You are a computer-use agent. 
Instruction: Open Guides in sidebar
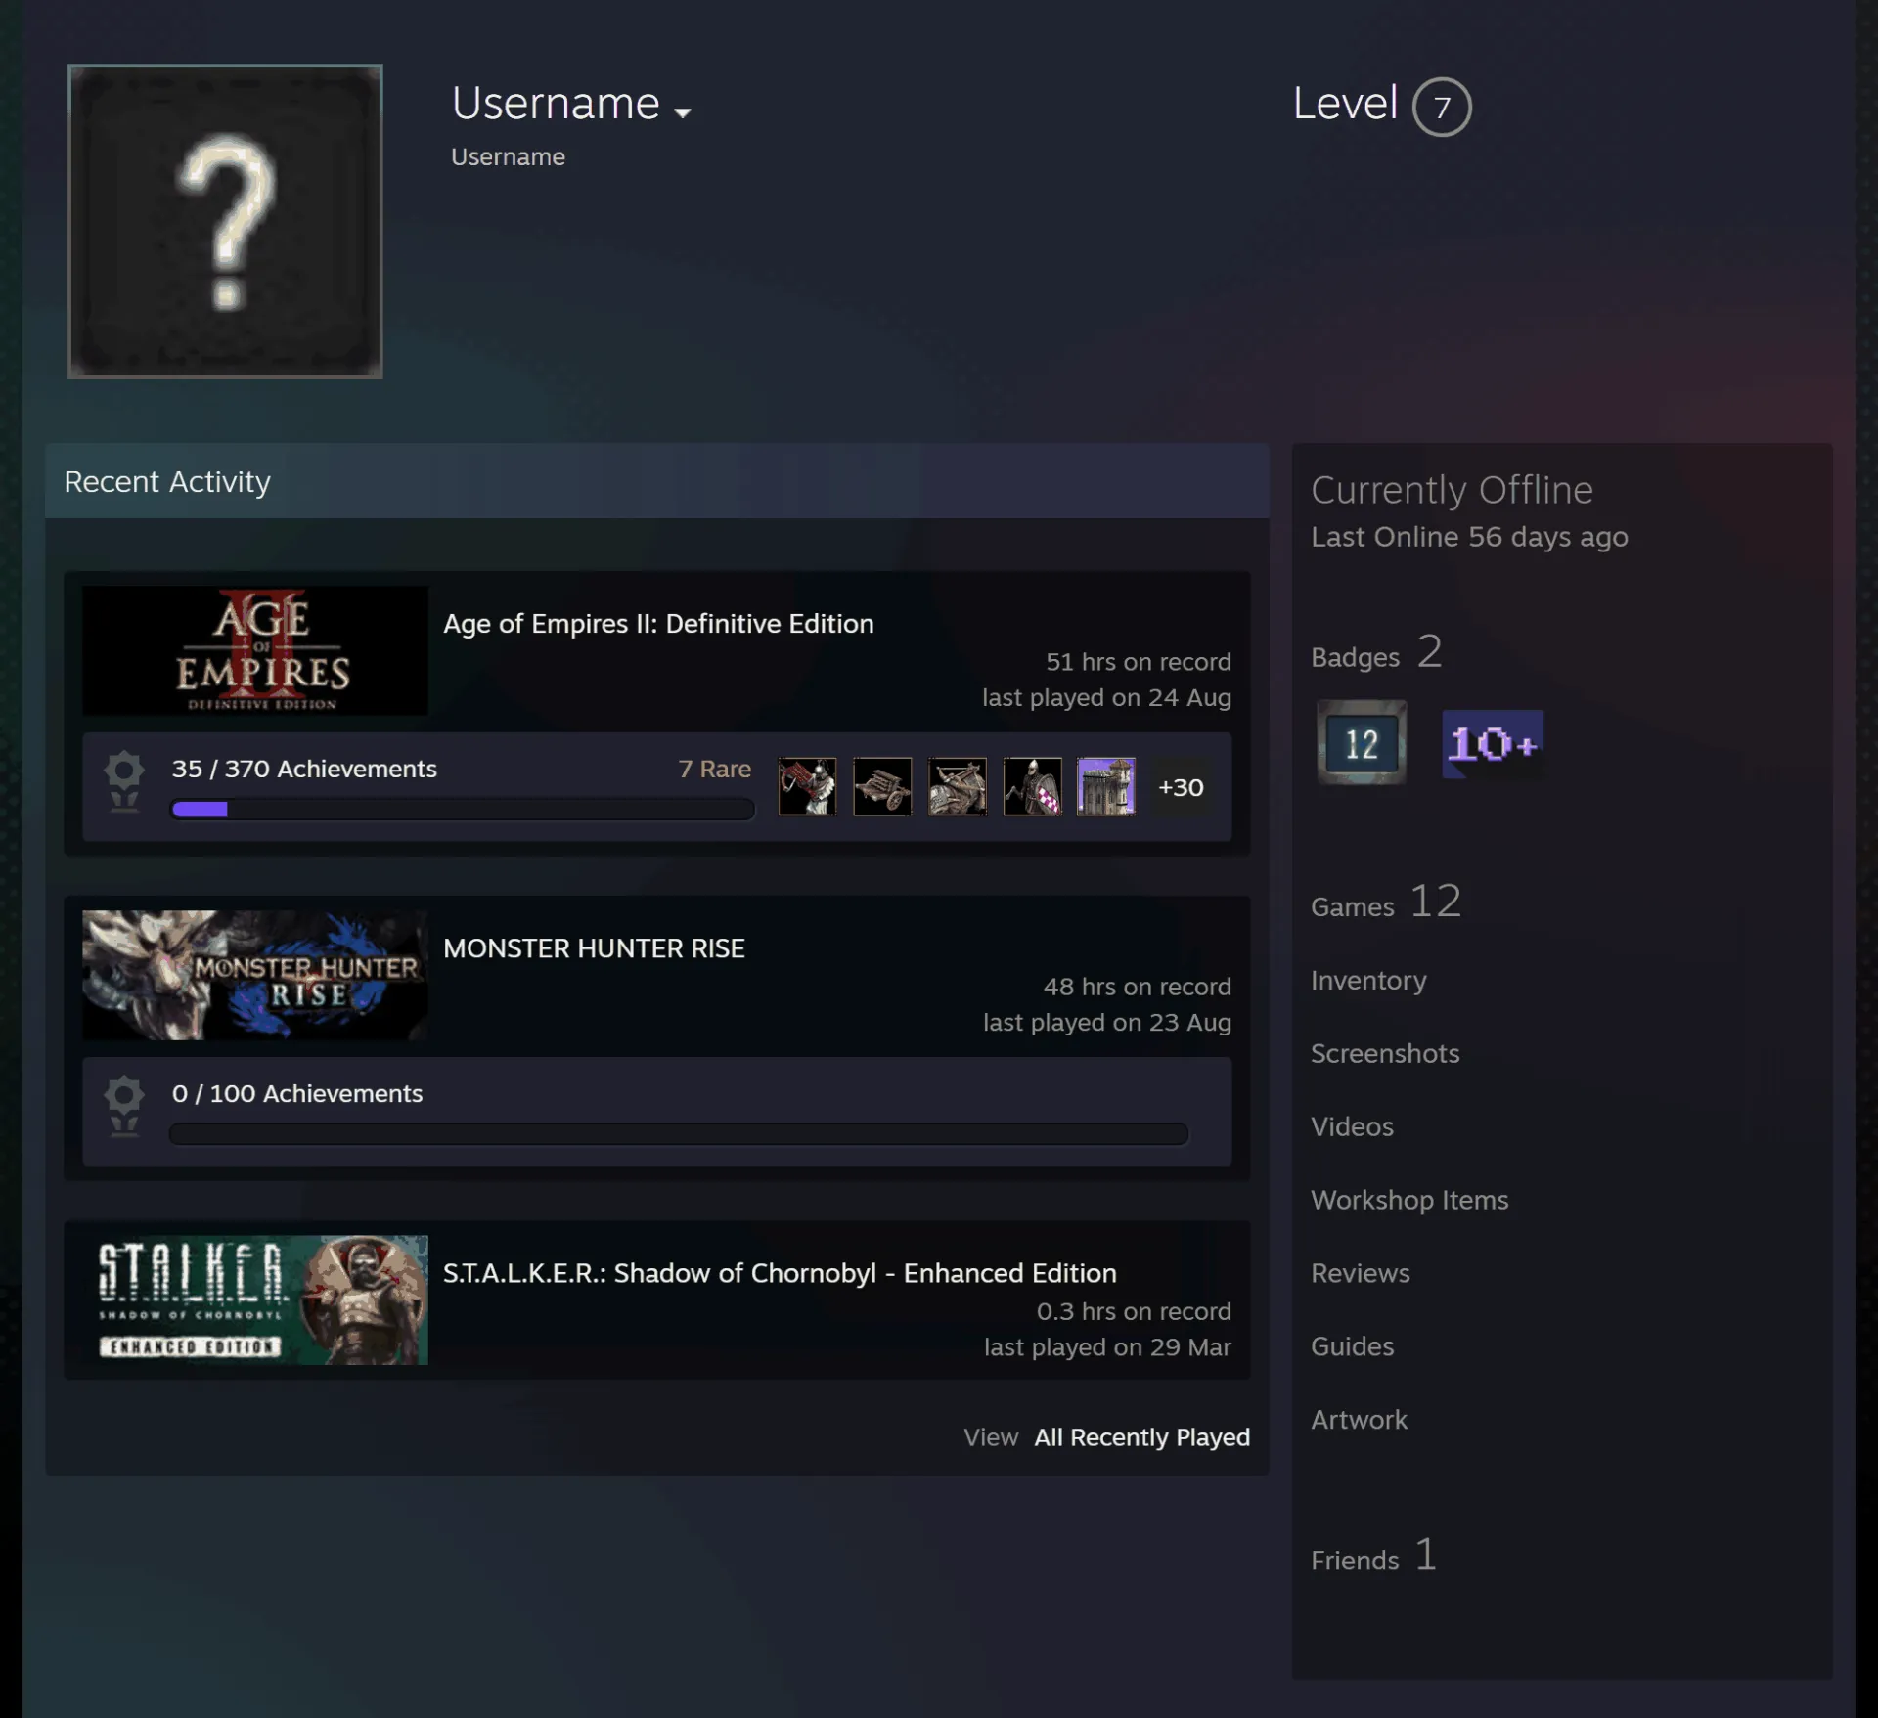[x=1352, y=1346]
